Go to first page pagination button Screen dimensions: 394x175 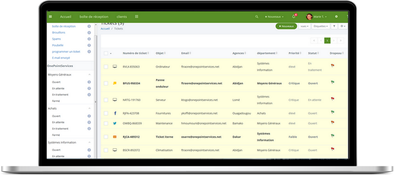click(x=314, y=40)
